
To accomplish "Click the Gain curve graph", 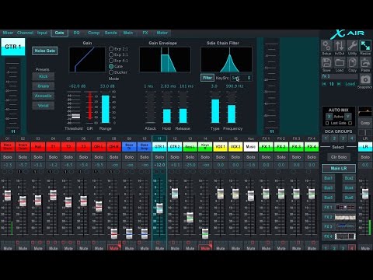I will click(87, 59).
